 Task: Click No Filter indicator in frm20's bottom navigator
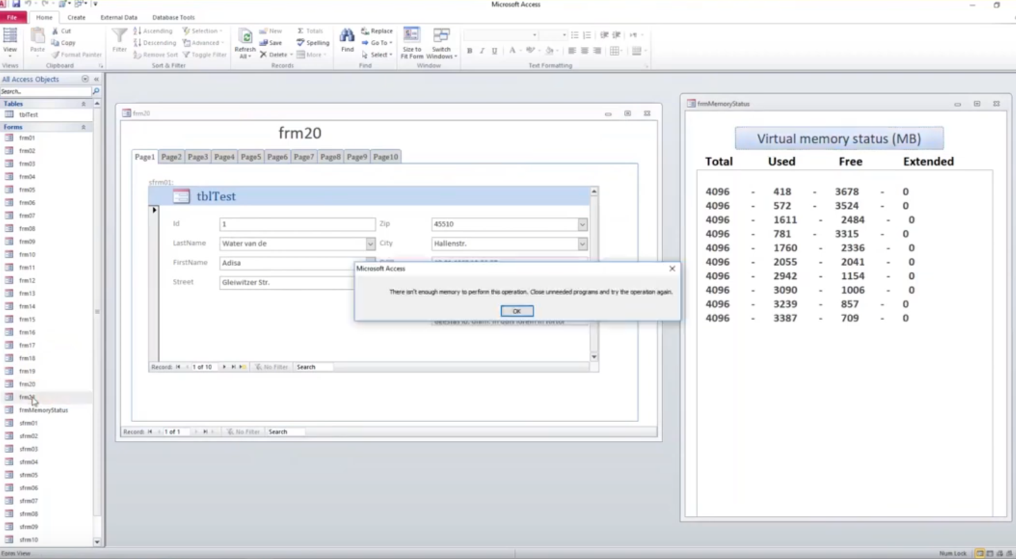pyautogui.click(x=243, y=432)
